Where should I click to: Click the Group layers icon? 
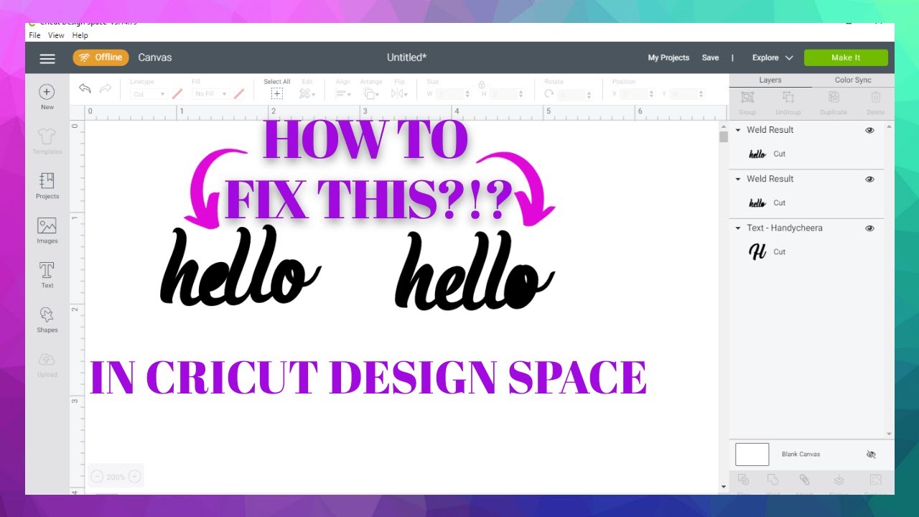click(747, 97)
